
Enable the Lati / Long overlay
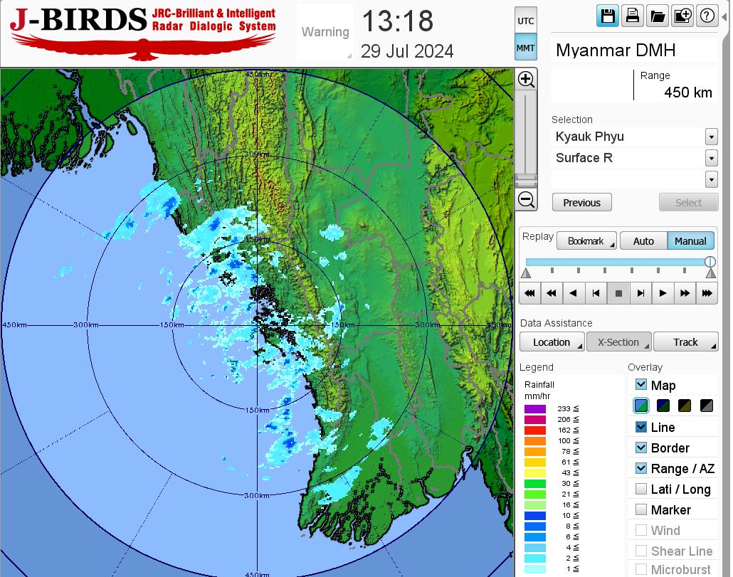641,489
